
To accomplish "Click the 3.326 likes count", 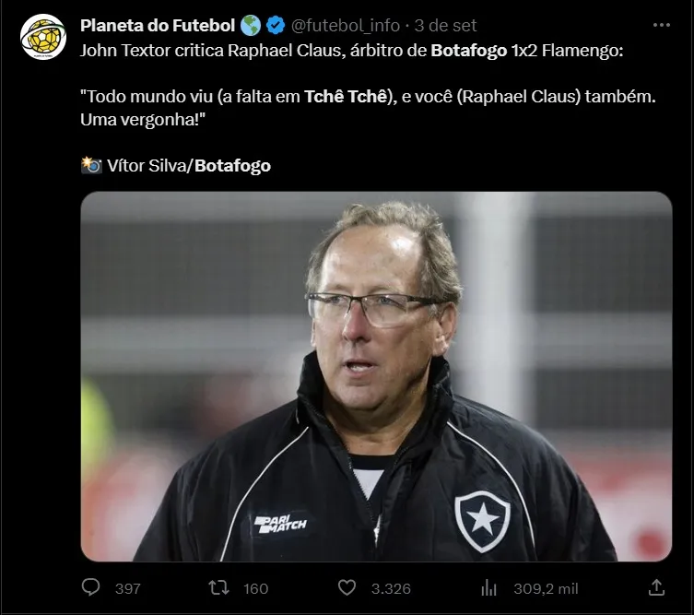I will tap(392, 588).
